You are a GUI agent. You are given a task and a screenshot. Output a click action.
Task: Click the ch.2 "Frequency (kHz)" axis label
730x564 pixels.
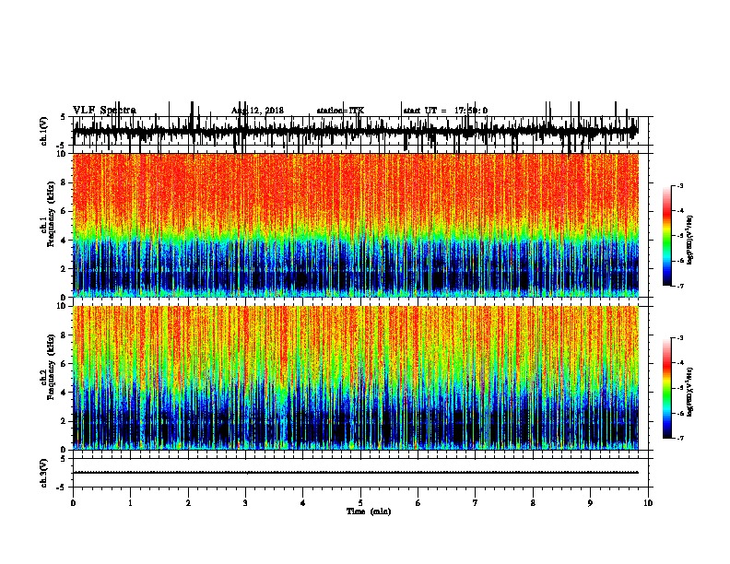pyautogui.click(x=51, y=367)
